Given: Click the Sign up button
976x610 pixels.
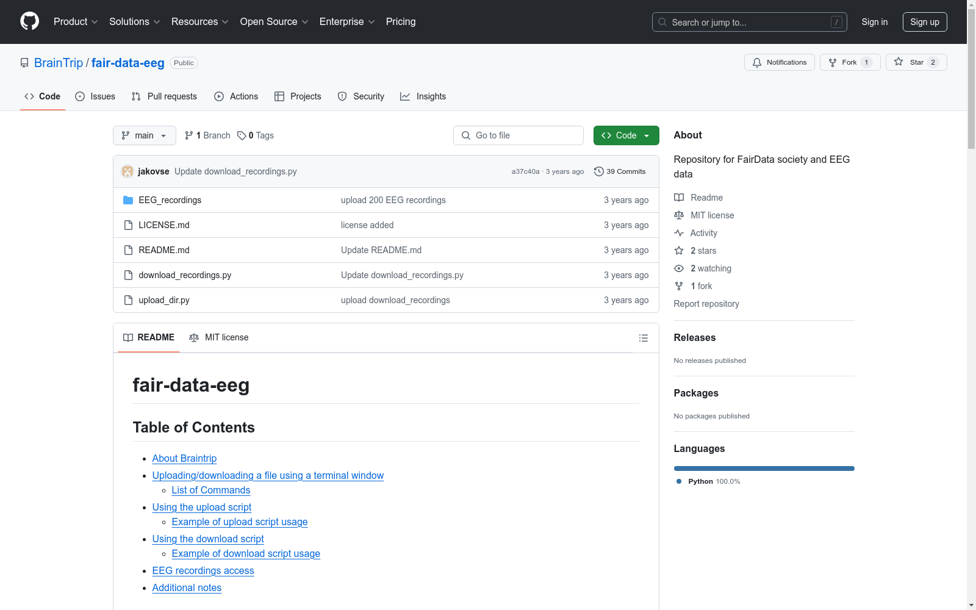Looking at the screenshot, I should (x=925, y=22).
